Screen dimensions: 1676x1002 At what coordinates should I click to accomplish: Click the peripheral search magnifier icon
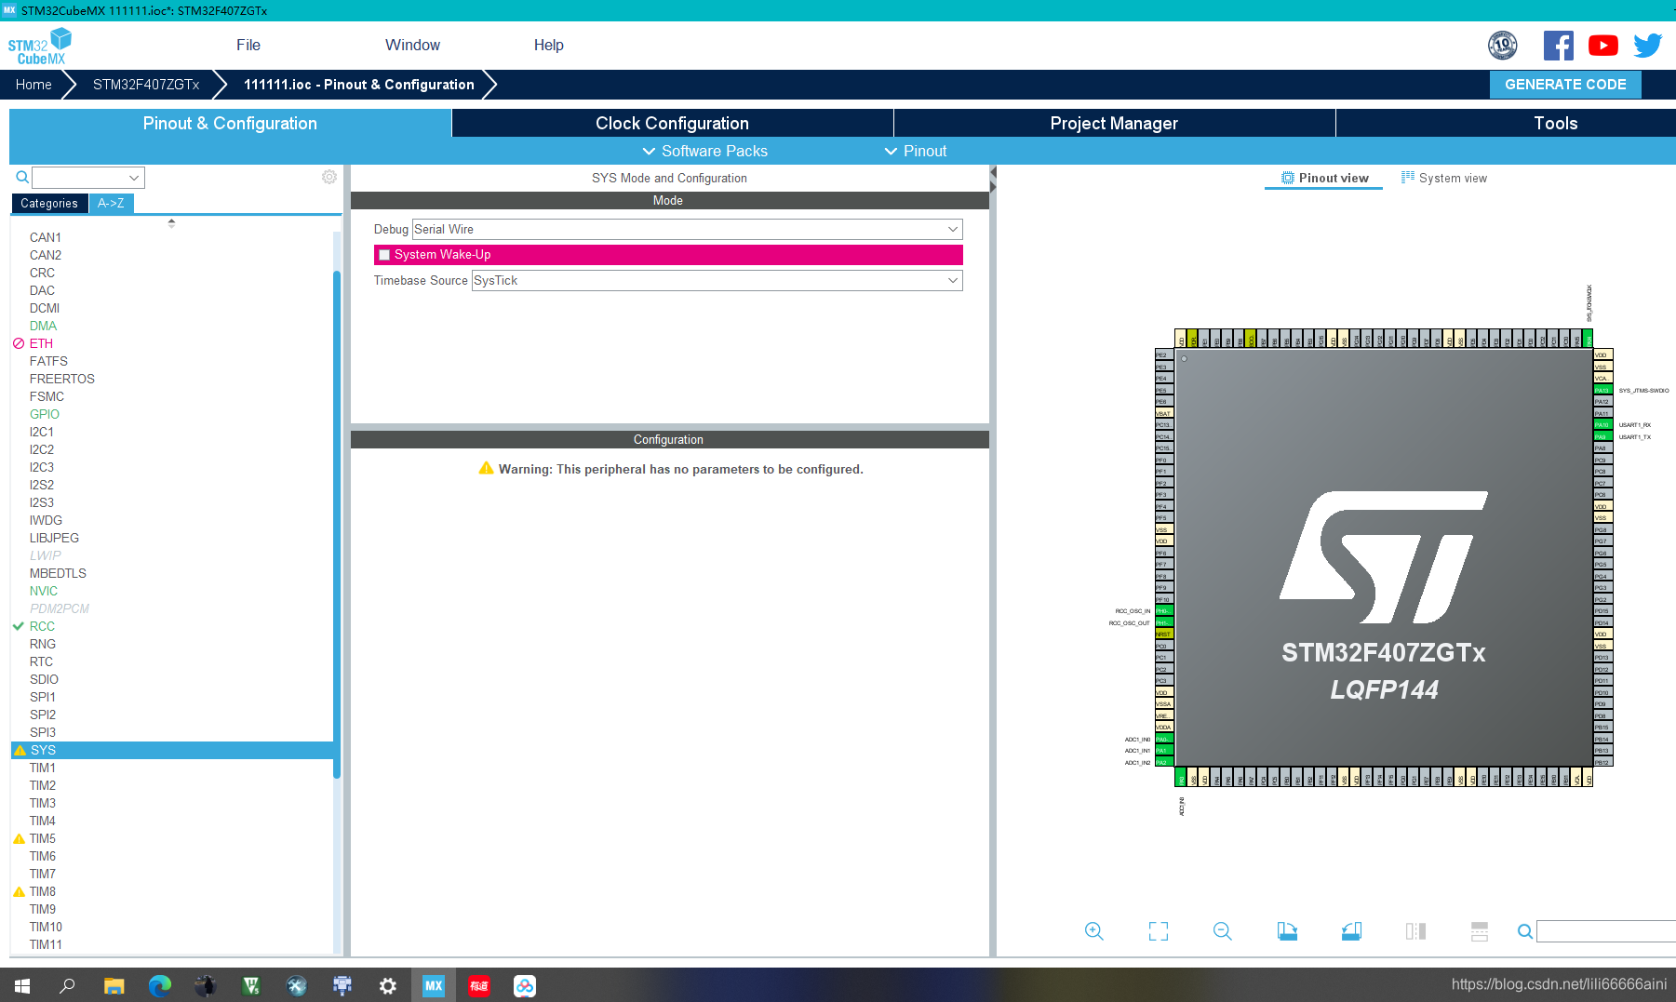[x=22, y=177]
